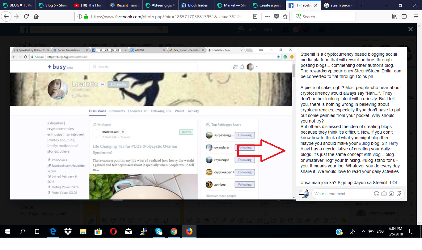Open page actions three-dot menu
The image size is (422, 250).
(268, 16)
